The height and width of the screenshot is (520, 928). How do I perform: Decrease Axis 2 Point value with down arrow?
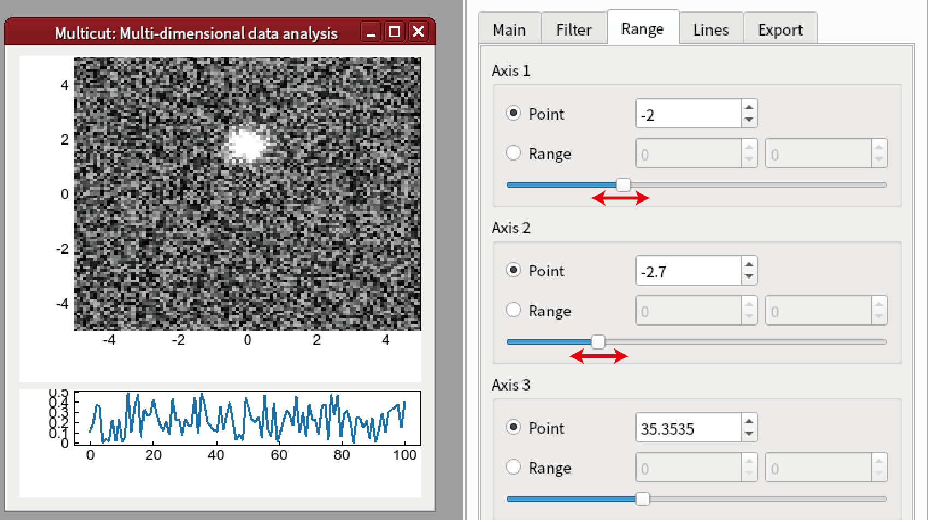coord(749,276)
